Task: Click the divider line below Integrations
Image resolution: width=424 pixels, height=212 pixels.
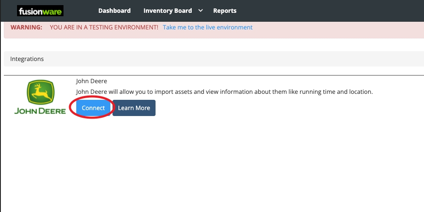Action: (x=213, y=75)
